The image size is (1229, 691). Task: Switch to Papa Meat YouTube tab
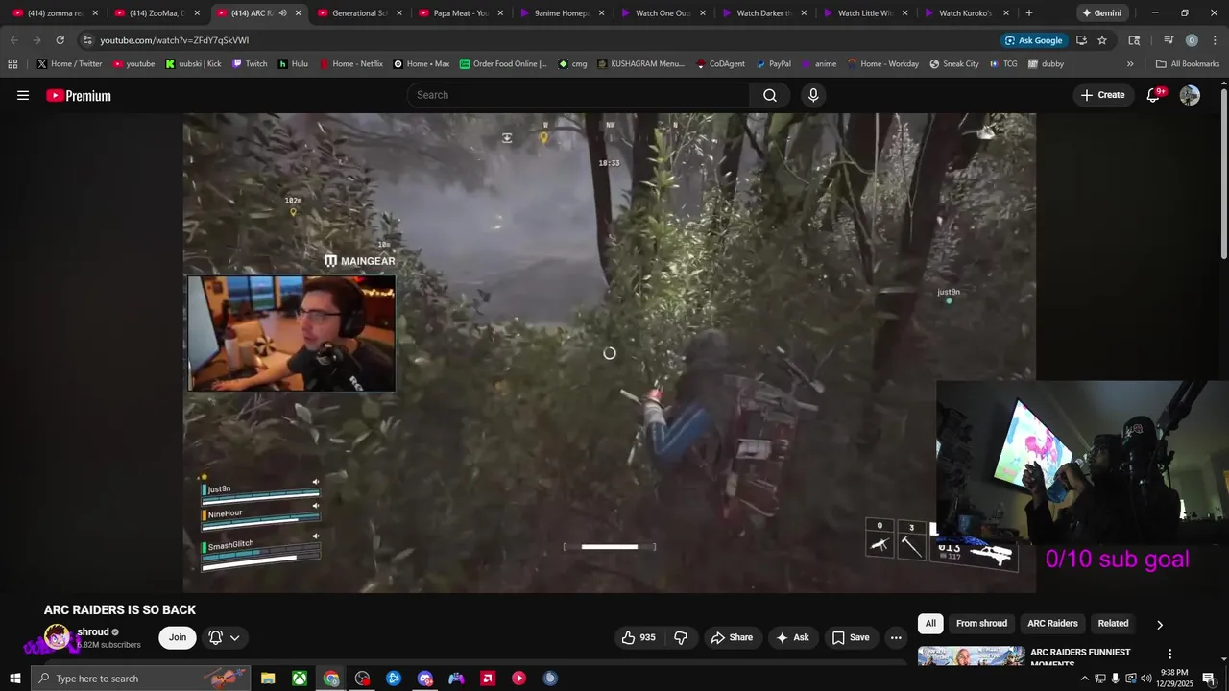tap(461, 13)
